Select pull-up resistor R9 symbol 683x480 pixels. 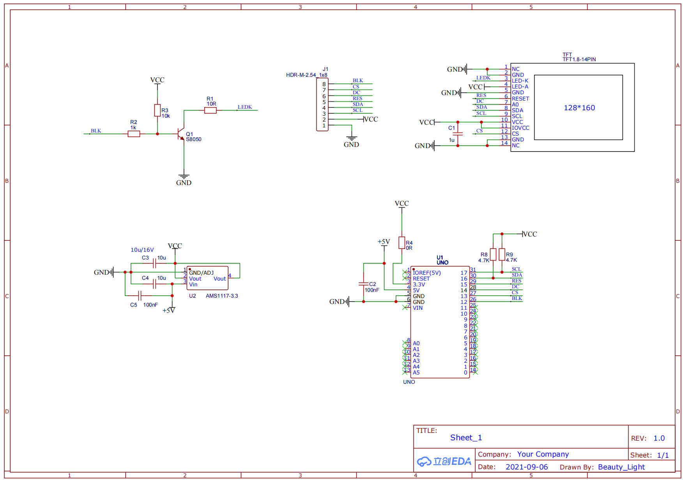[502, 254]
